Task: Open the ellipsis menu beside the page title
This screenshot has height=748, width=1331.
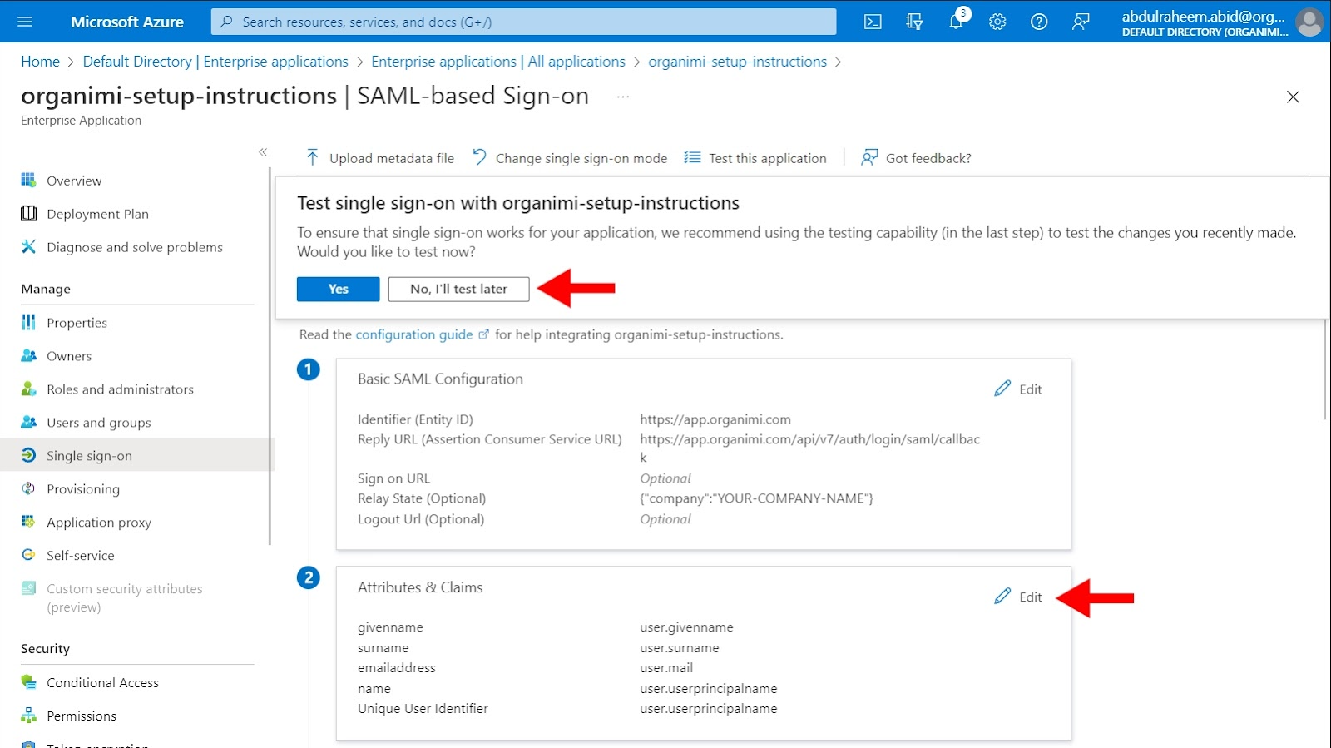Action: (x=623, y=97)
